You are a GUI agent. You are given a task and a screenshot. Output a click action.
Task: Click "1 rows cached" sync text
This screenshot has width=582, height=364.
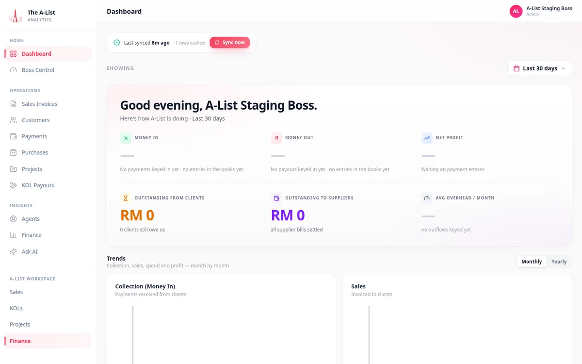191,43
